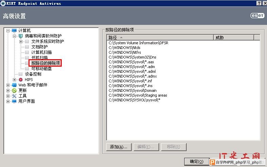This screenshot has width=267, height=167.
Task: Click the Web 和电子邮件 cloud icon
Action: (14, 85)
